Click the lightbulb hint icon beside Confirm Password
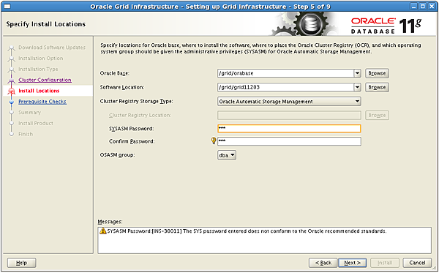The height and width of the screenshot is (273, 439). tap(214, 141)
